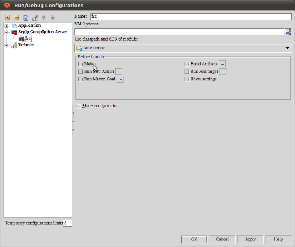Viewport: 295px width, 247px height.
Task: Expand the Defaults tree node
Action: [6, 45]
